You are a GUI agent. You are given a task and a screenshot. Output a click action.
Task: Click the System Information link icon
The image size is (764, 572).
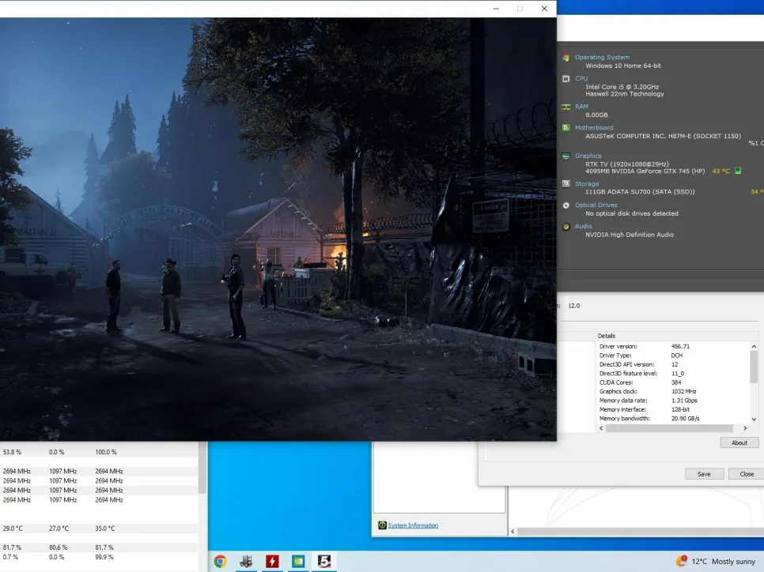tap(382, 525)
